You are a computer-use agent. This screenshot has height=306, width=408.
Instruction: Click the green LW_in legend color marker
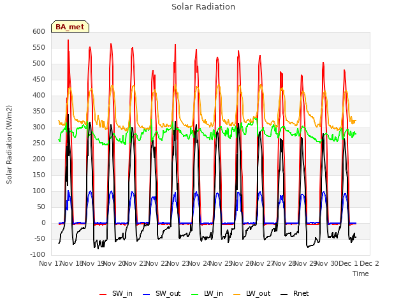[195, 295]
